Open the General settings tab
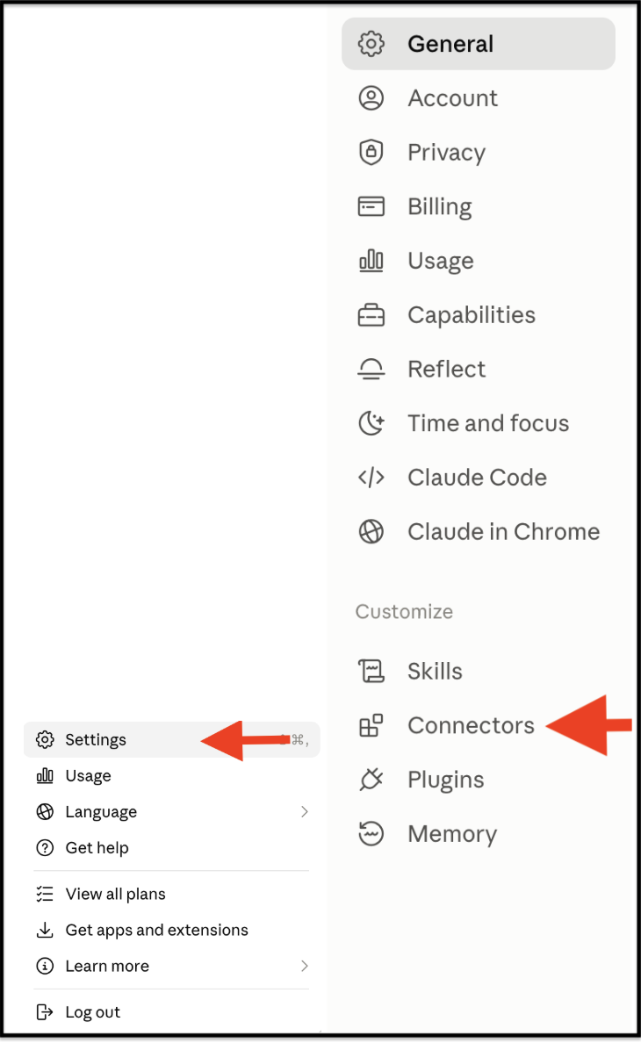641x1043 pixels. (478, 44)
